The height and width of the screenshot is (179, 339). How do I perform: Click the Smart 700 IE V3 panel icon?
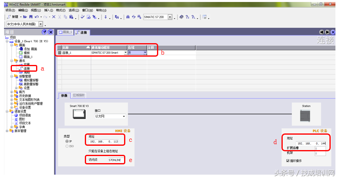point(79,115)
